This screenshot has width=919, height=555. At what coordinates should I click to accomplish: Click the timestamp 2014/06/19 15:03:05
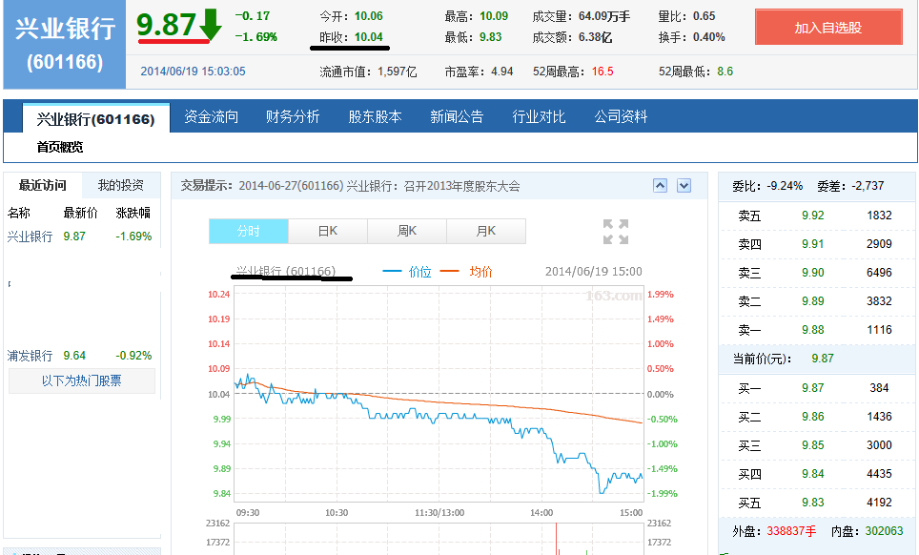(x=193, y=72)
